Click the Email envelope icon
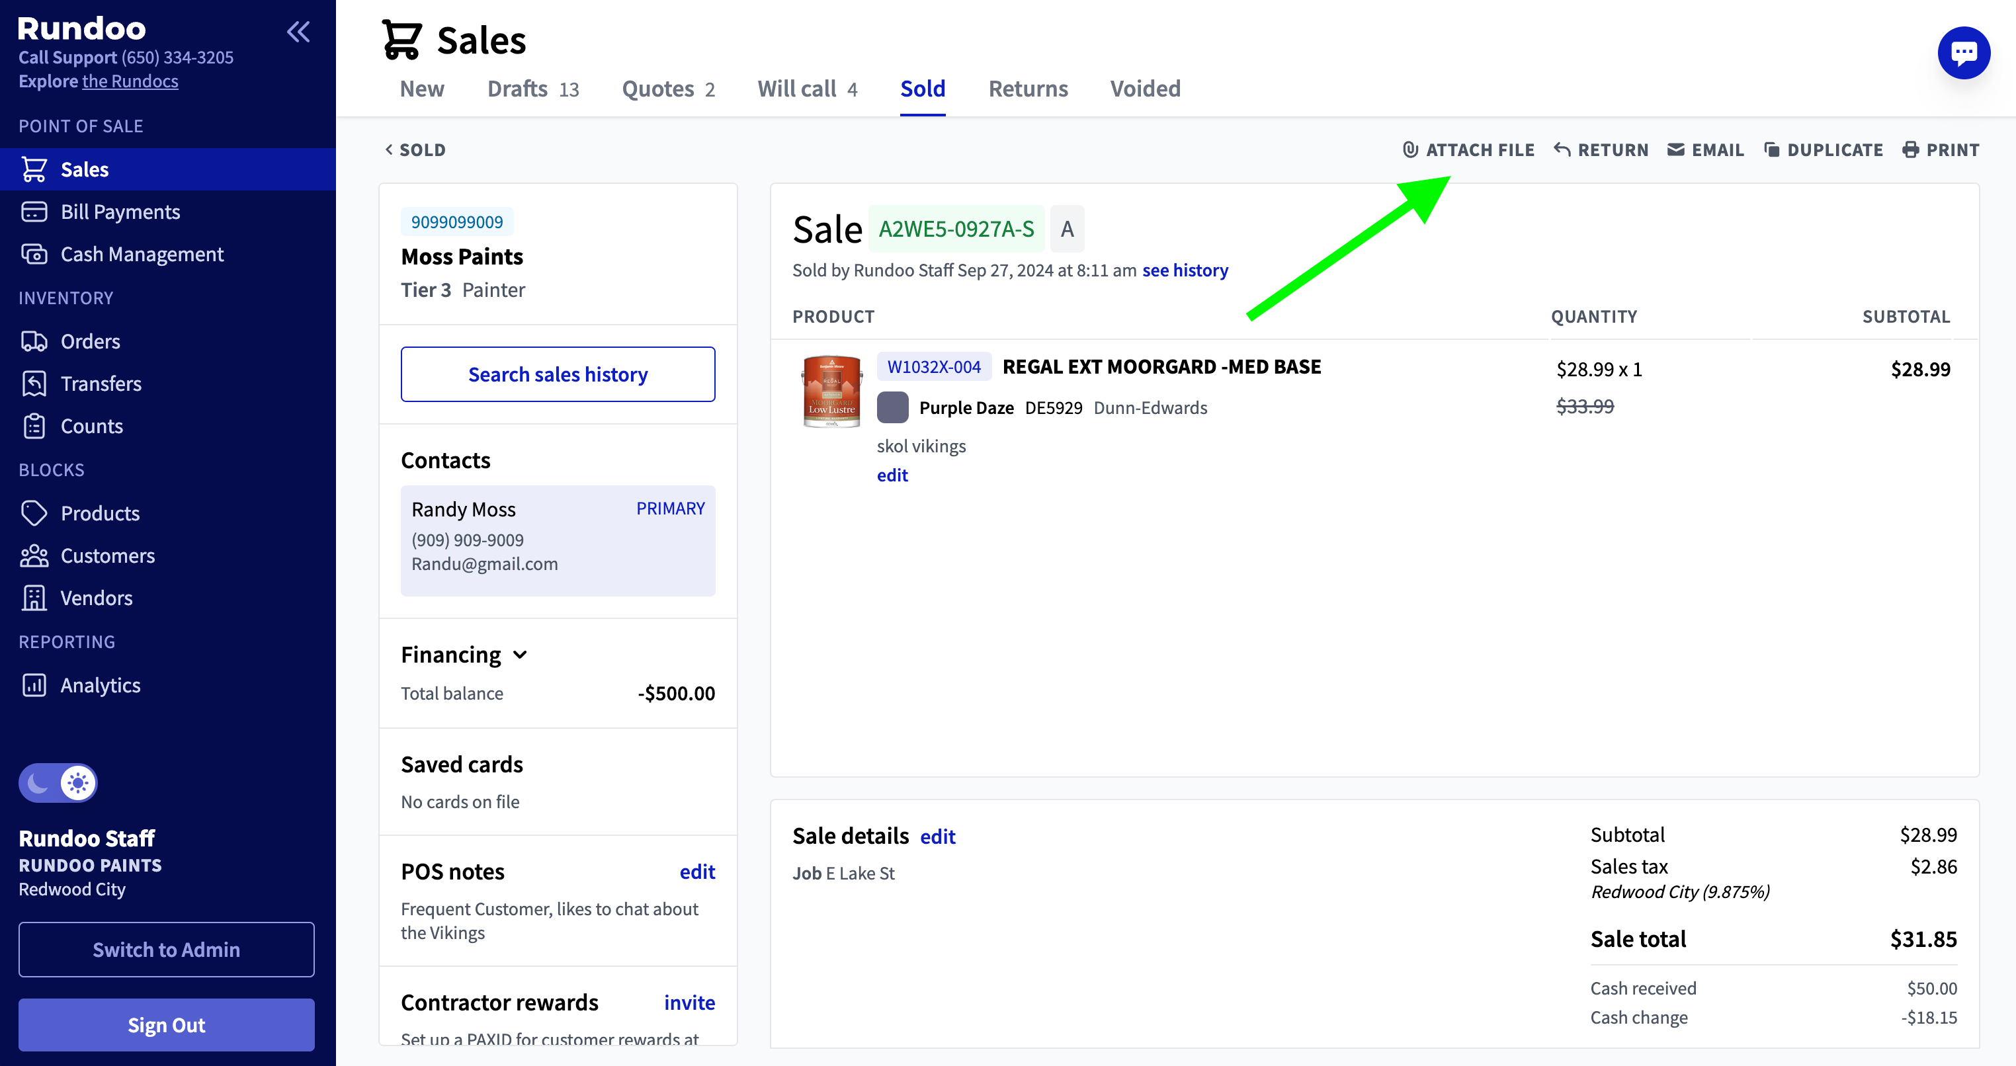Viewport: 2016px width, 1066px height. click(x=1675, y=149)
